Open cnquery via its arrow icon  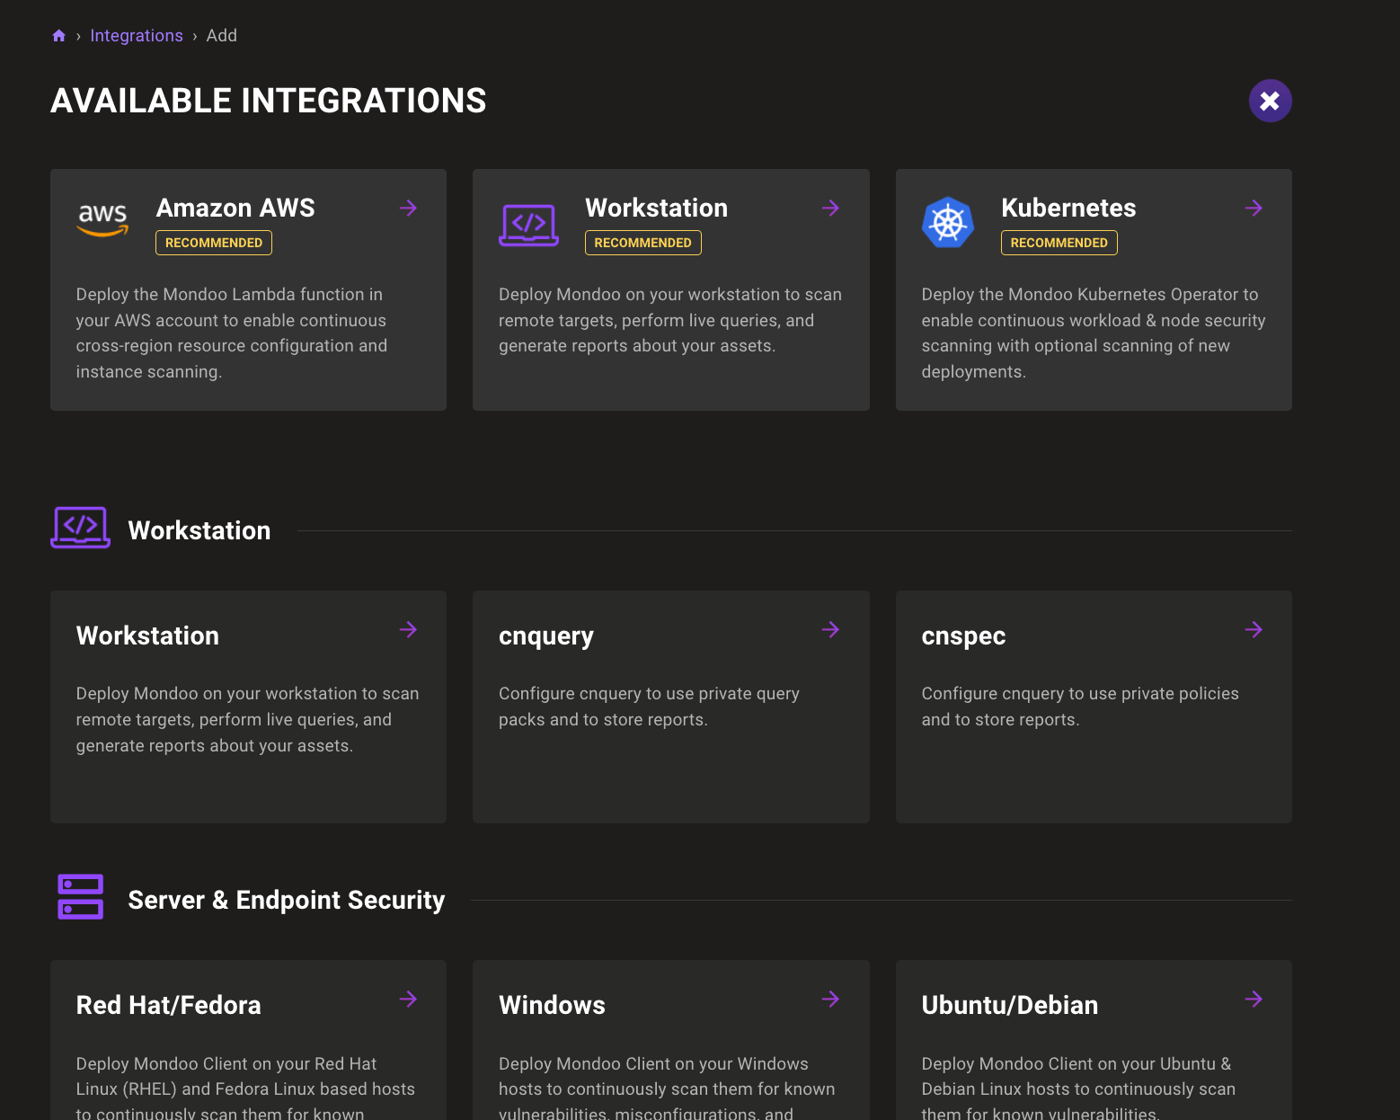[x=830, y=629]
